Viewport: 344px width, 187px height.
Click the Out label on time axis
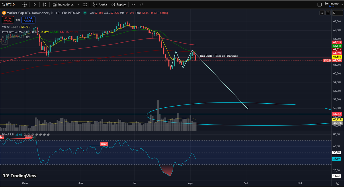(x=300, y=183)
